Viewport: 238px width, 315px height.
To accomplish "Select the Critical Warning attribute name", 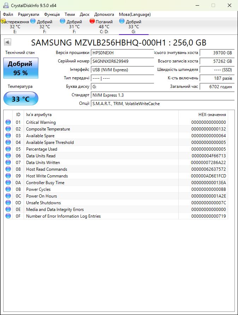I will pyautogui.click(x=41, y=122).
